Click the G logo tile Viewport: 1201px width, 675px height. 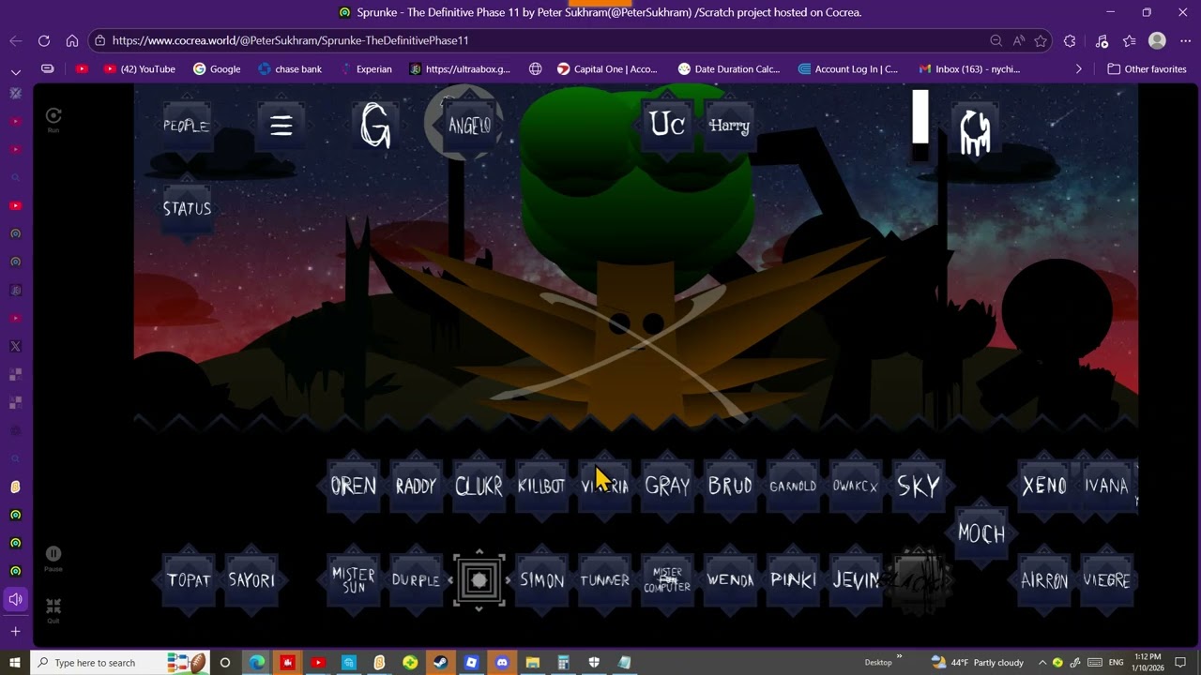(375, 125)
